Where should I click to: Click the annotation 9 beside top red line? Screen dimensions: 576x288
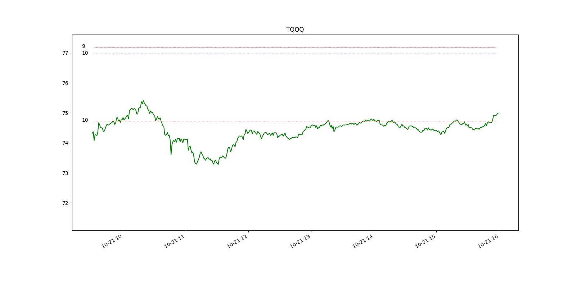(84, 46)
